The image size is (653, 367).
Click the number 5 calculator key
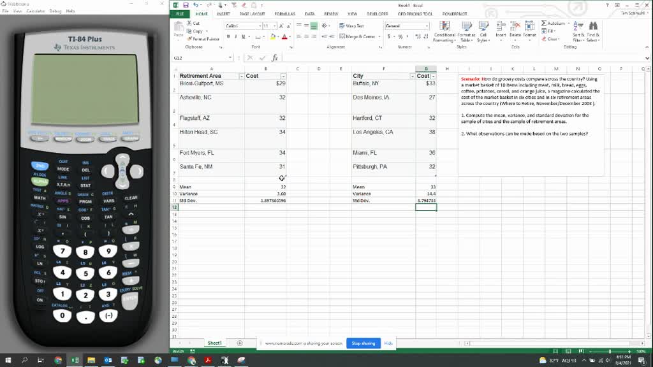(x=85, y=273)
